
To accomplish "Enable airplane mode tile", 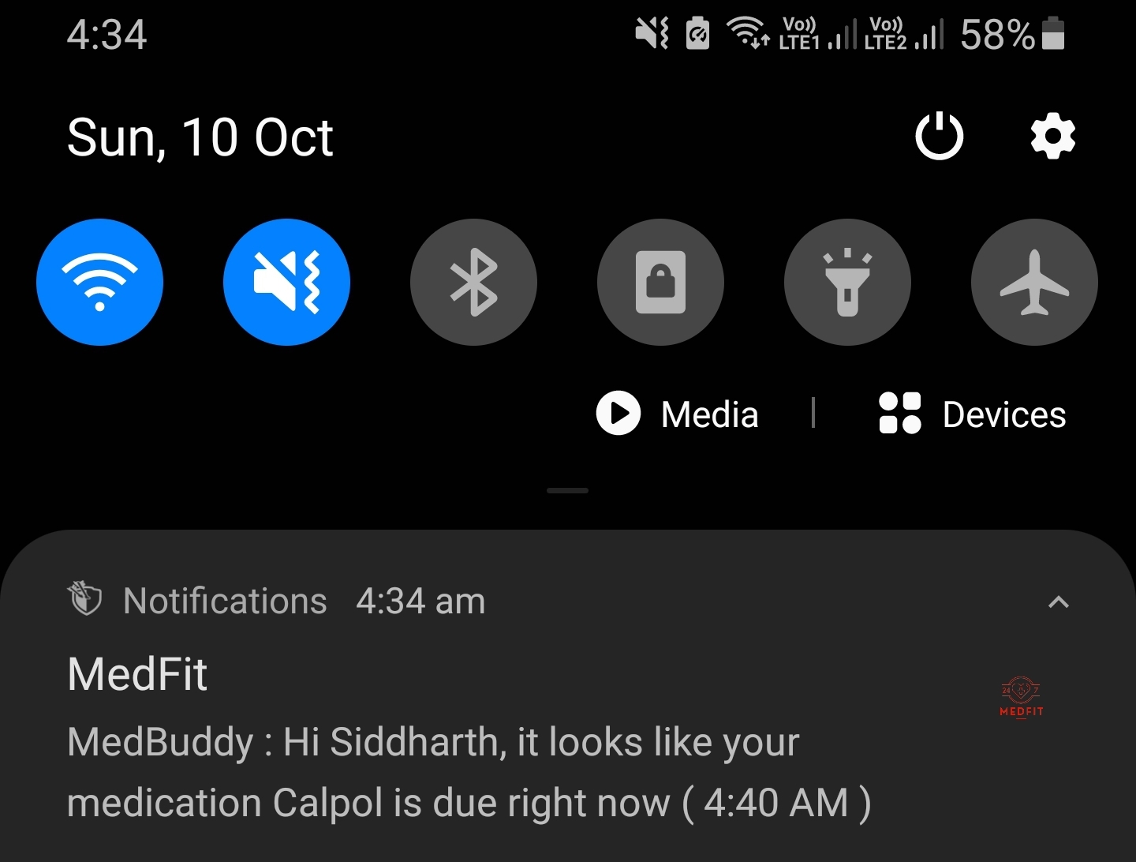I will pyautogui.click(x=1034, y=282).
